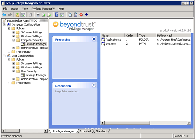Click the FOLDER type cell

pos(144,40)
